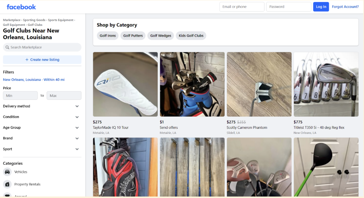Click the Min price input field
364x198 pixels.
[x=20, y=95]
